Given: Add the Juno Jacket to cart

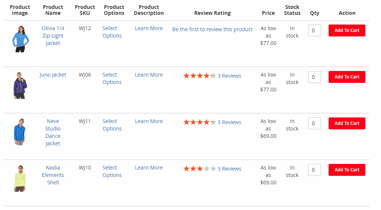Looking at the screenshot, I should coord(347,77).
